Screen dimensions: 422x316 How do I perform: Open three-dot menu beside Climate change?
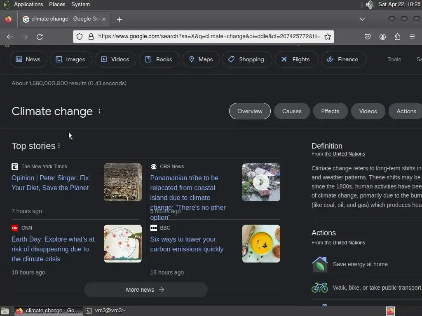pos(99,111)
